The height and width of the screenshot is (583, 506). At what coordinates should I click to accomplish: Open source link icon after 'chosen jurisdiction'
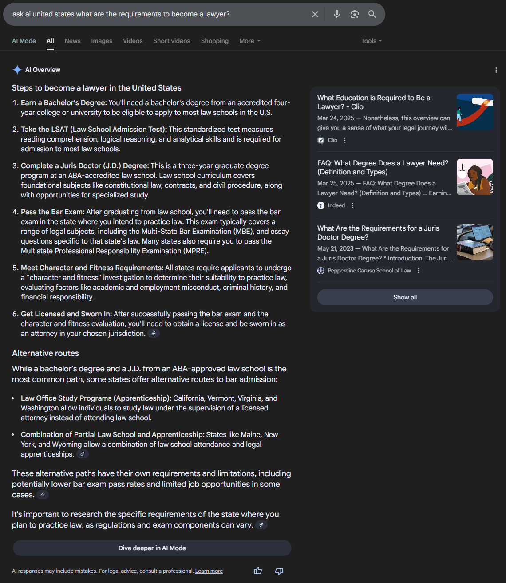click(154, 333)
